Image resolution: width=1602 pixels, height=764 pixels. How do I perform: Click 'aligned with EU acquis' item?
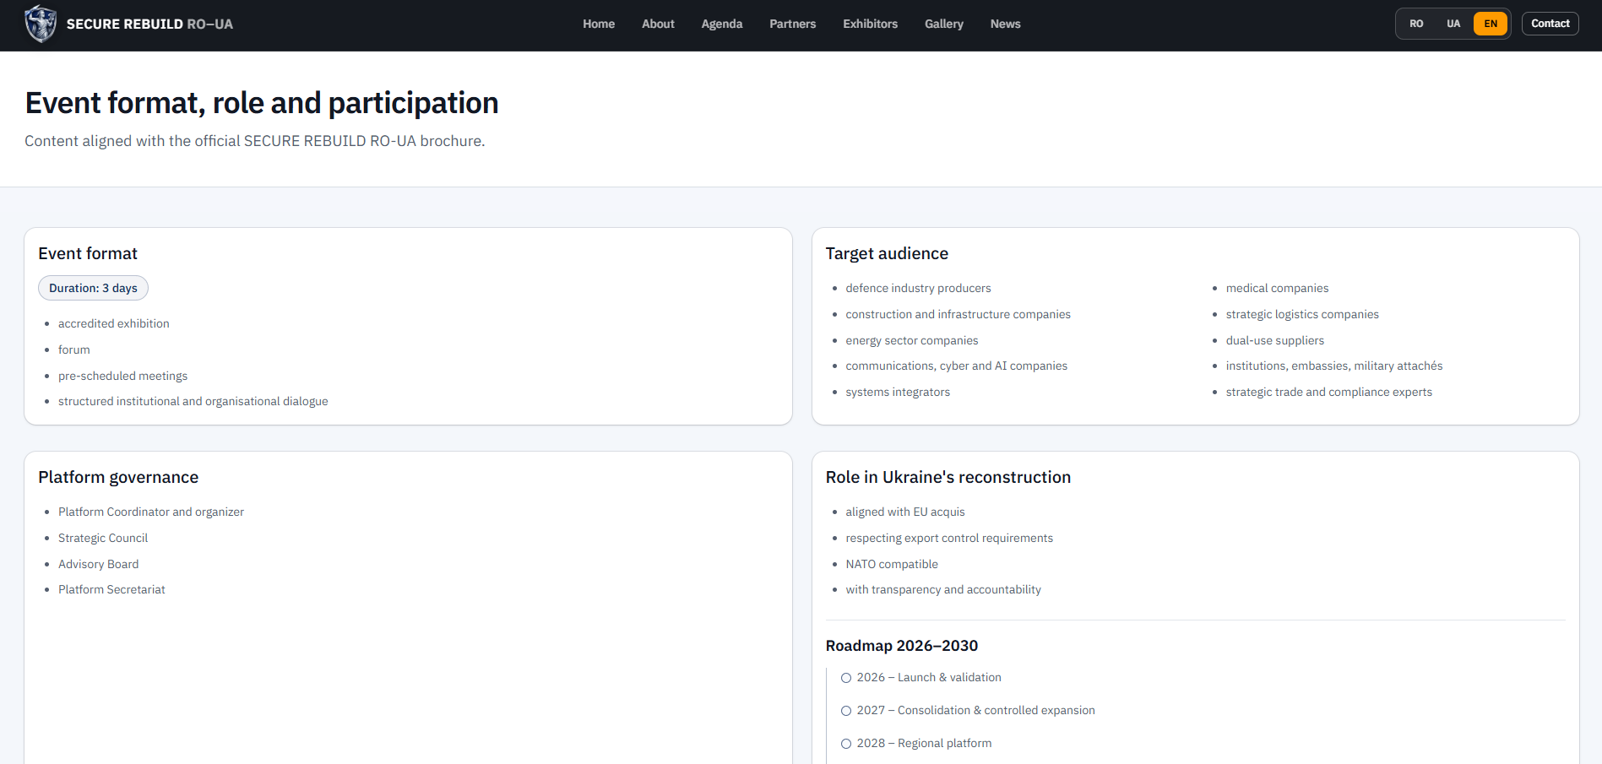click(x=905, y=512)
